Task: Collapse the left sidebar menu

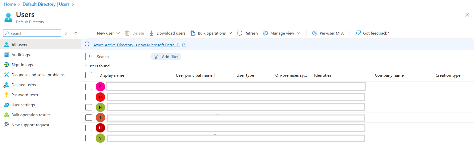Action: [x=76, y=33]
